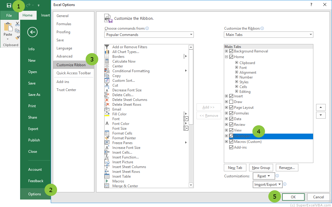This screenshot has width=332, height=207.
Task: Select the Format Painter command
Action: point(122,138)
